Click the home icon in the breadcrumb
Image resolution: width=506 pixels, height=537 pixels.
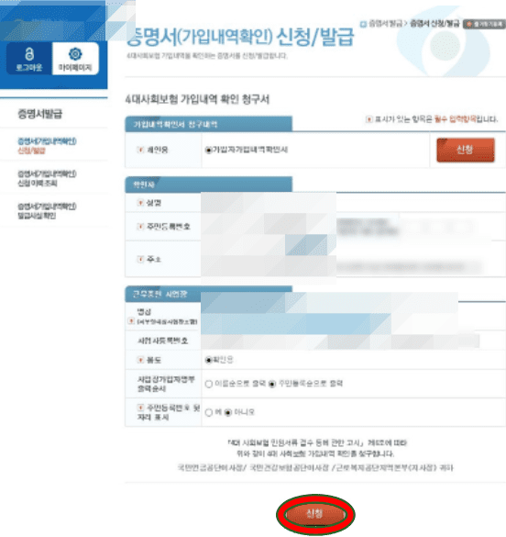pos(363,24)
